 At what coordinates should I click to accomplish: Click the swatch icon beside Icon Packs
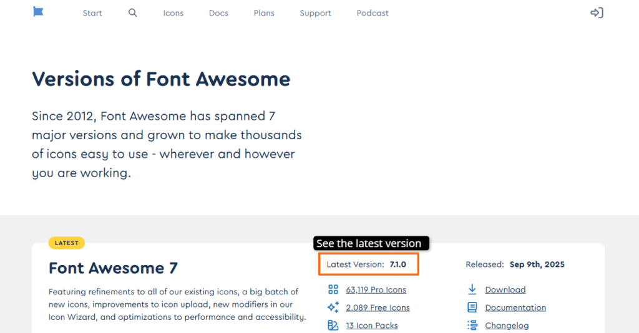pyautogui.click(x=333, y=326)
